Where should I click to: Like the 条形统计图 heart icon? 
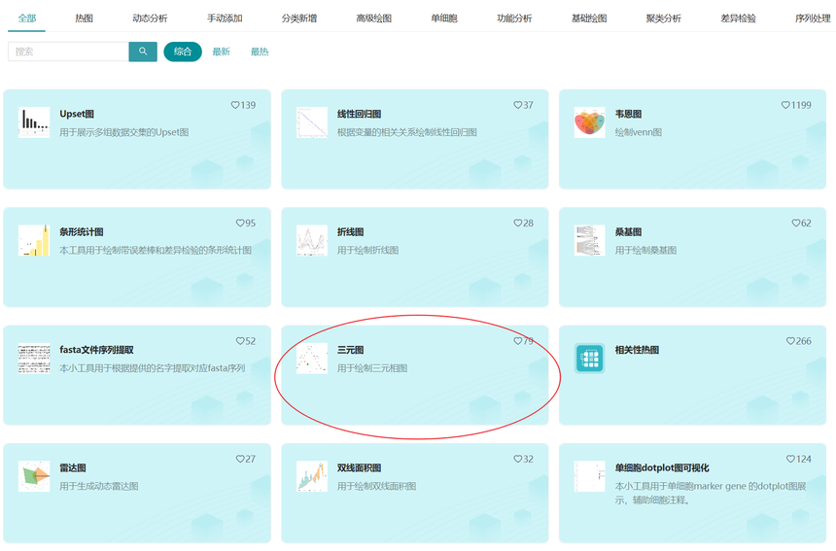(x=240, y=223)
